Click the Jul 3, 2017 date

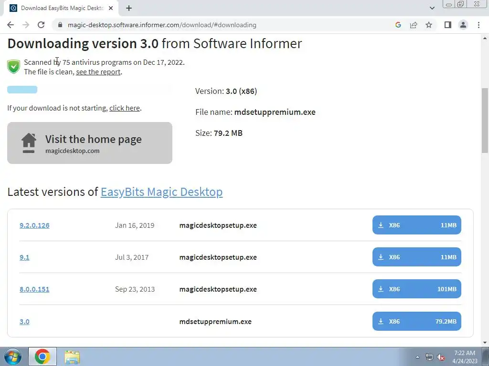tap(132, 257)
